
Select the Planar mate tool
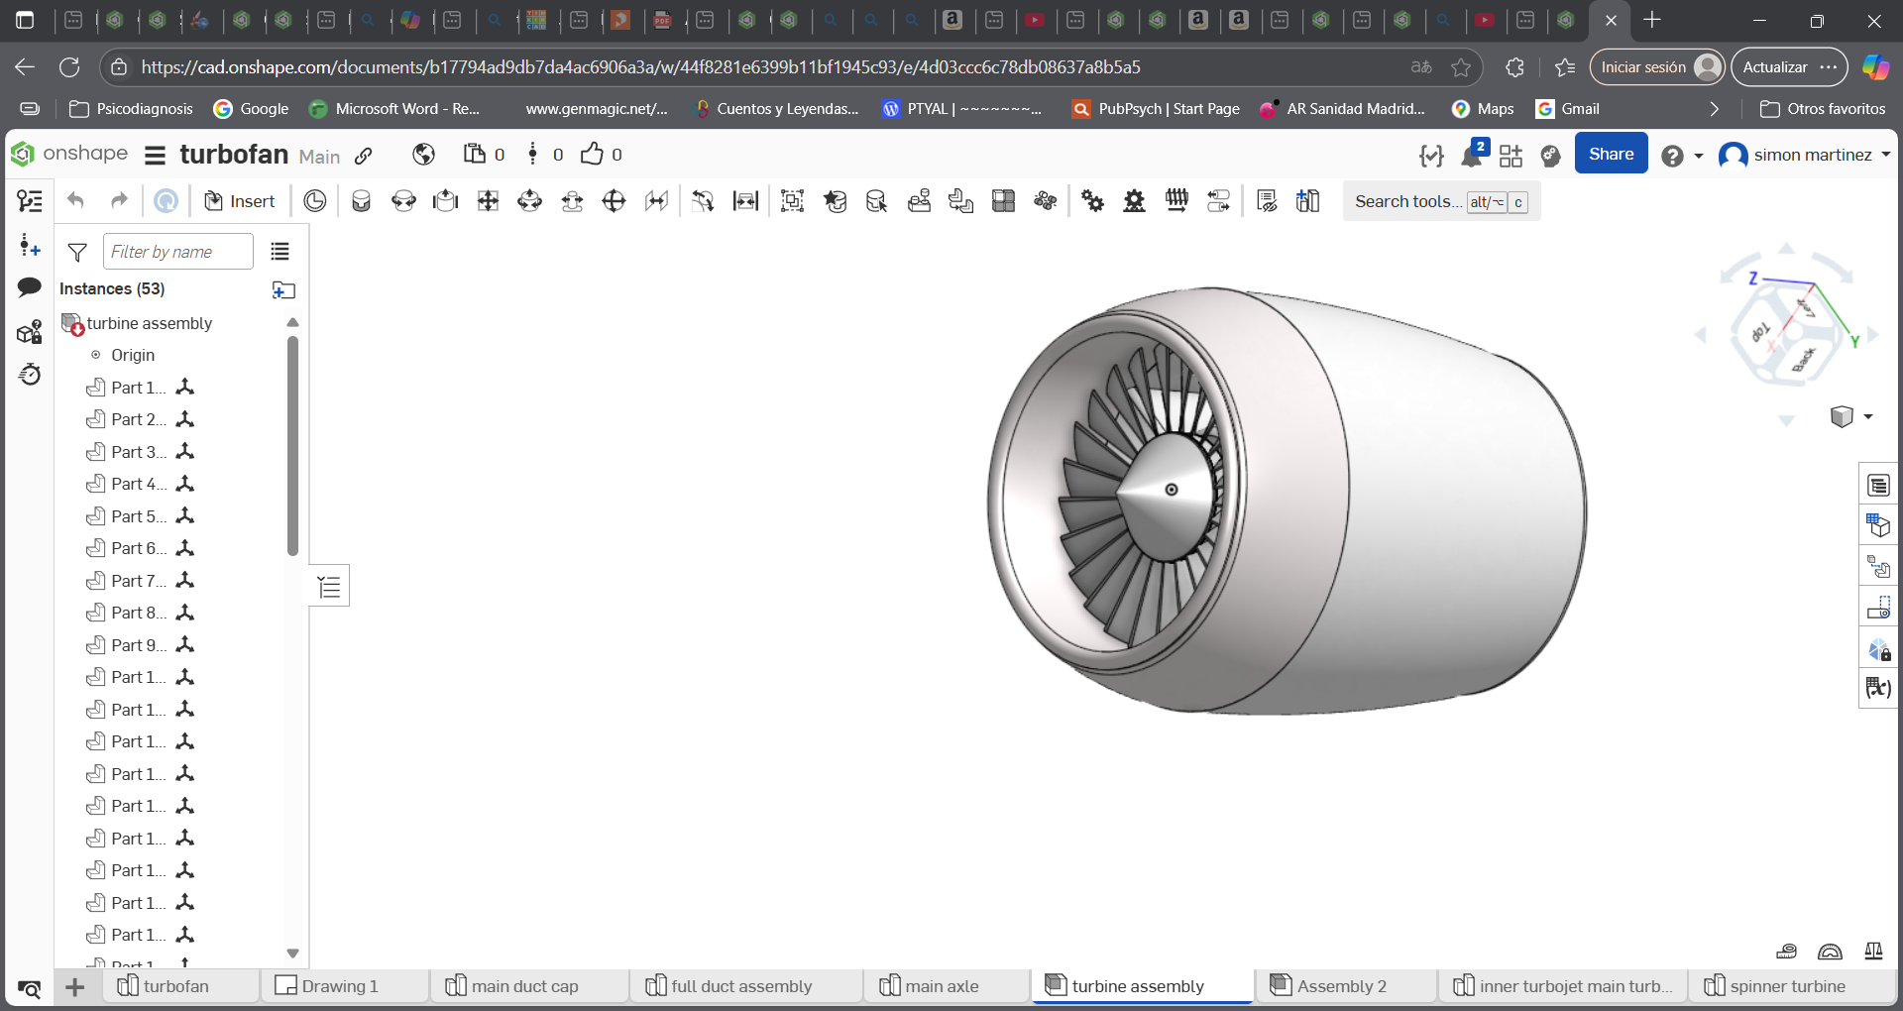(488, 201)
